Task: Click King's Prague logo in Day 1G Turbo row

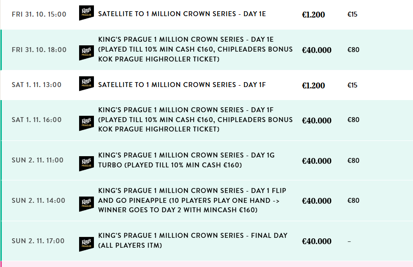Action: pyautogui.click(x=86, y=163)
